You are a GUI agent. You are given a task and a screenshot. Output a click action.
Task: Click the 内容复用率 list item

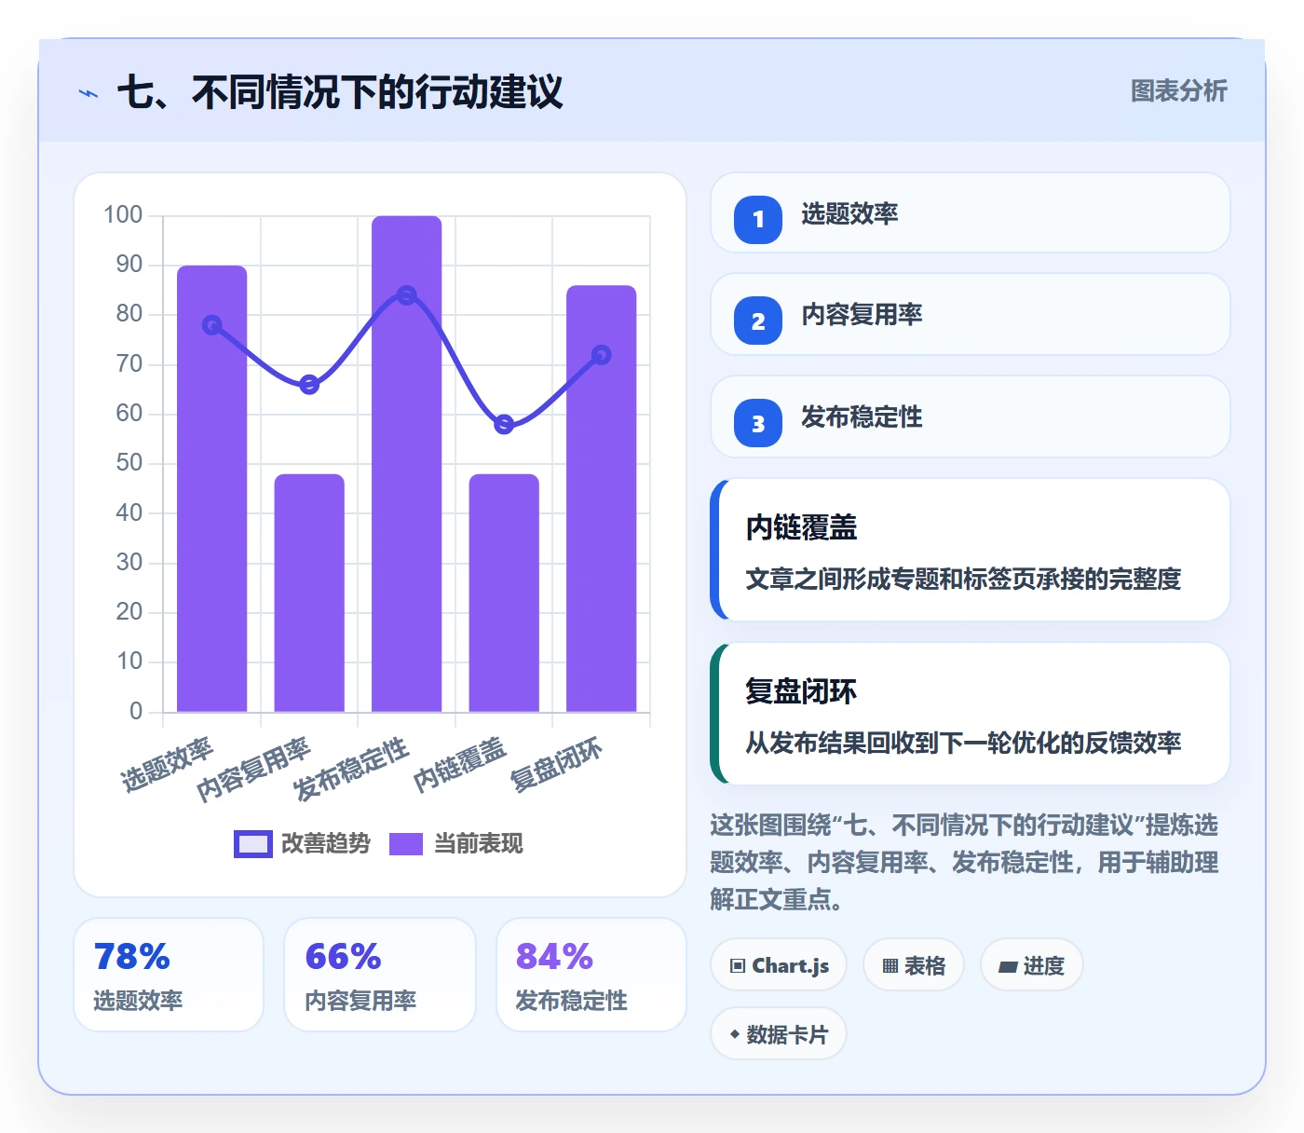click(x=971, y=314)
